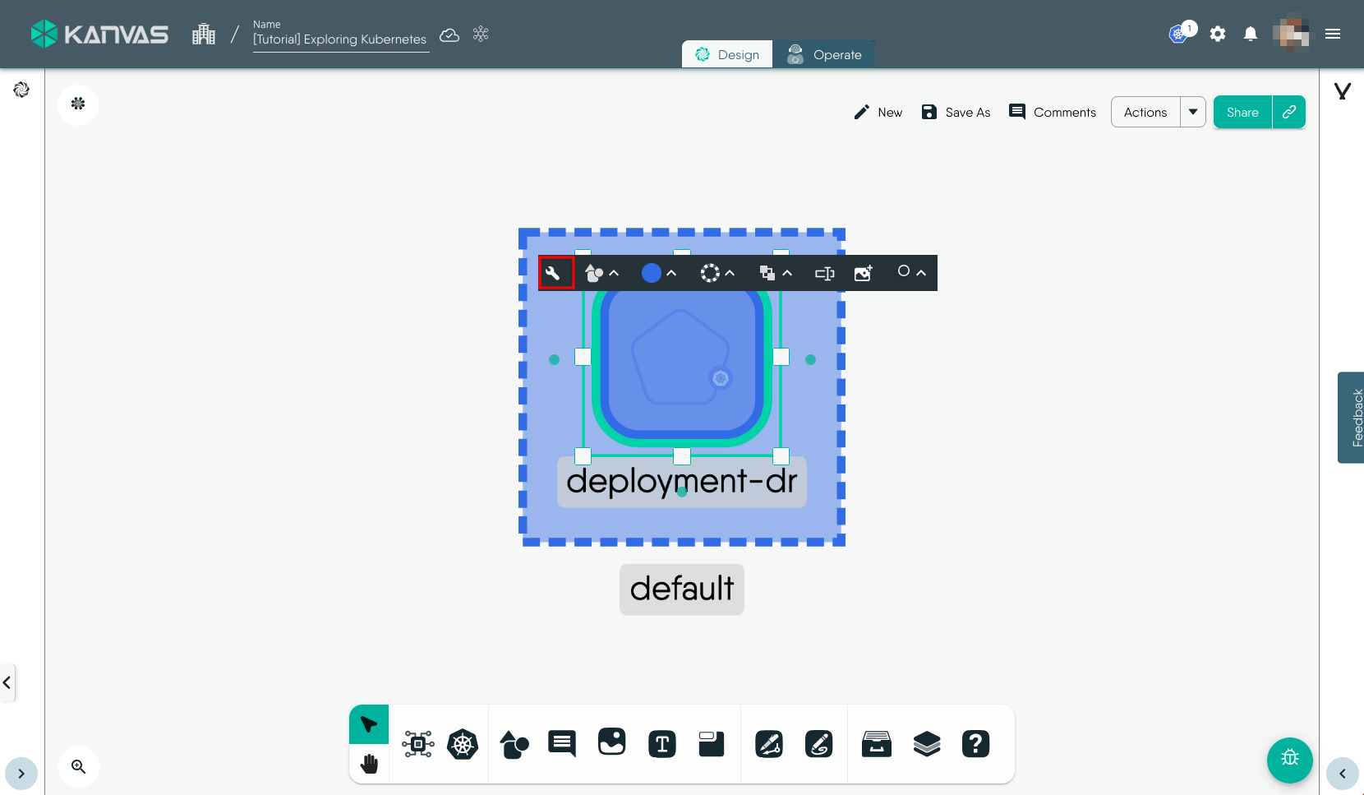Open the help question mark icon
The width and height of the screenshot is (1364, 795).
pos(975,745)
